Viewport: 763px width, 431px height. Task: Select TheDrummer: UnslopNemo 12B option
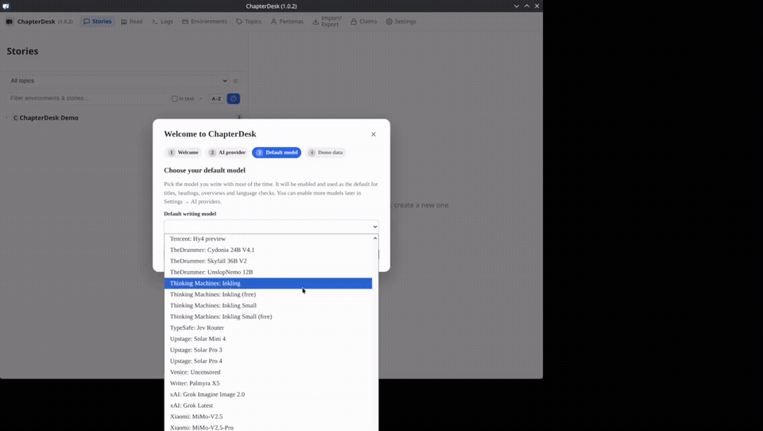click(x=268, y=272)
